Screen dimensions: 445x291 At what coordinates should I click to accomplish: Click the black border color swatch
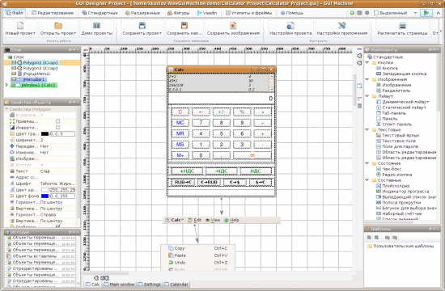[44, 134]
